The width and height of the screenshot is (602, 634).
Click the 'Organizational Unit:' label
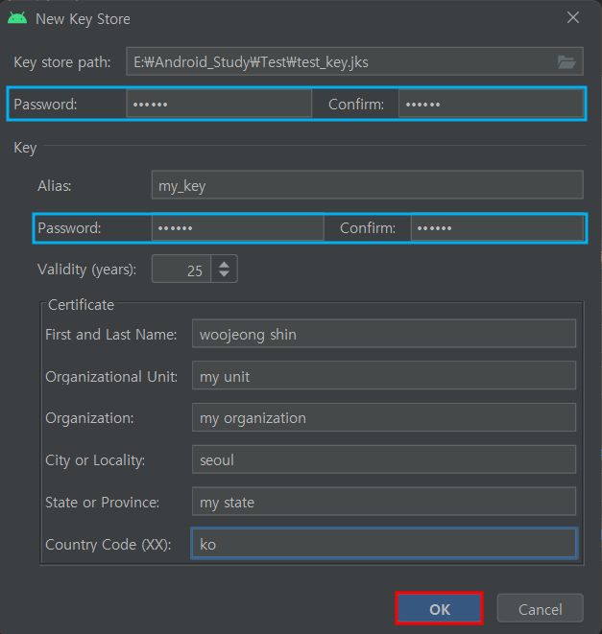[x=111, y=377]
